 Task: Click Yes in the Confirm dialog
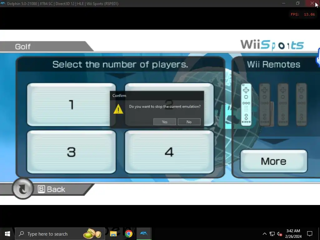click(164, 122)
